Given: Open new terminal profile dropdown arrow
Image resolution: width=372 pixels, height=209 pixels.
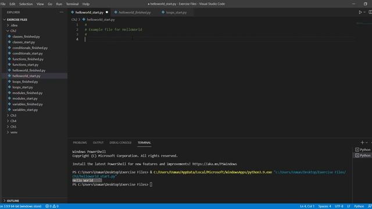Looking at the screenshot, I should [x=367, y=143].
